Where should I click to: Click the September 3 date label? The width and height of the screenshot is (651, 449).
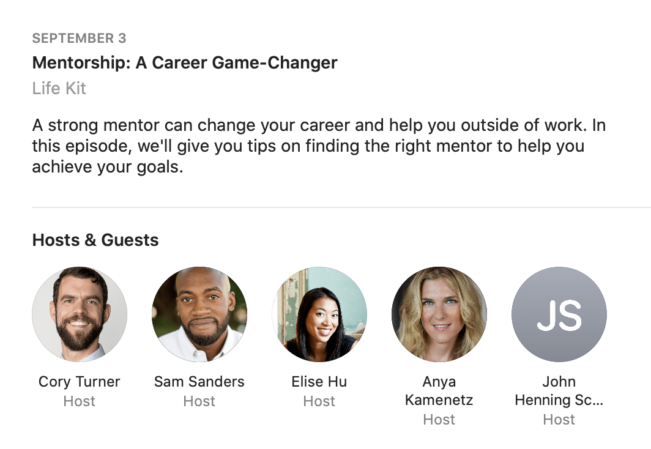pyautogui.click(x=79, y=39)
